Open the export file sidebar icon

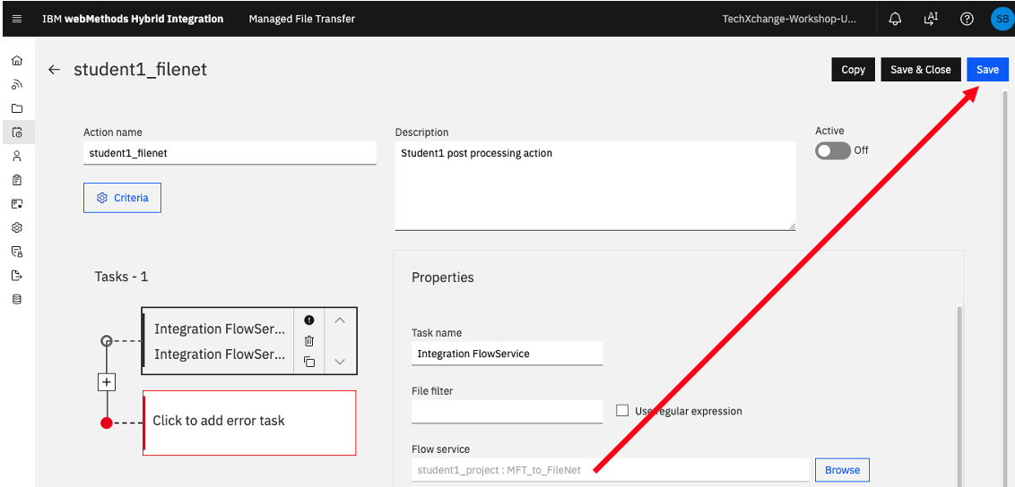click(x=17, y=276)
